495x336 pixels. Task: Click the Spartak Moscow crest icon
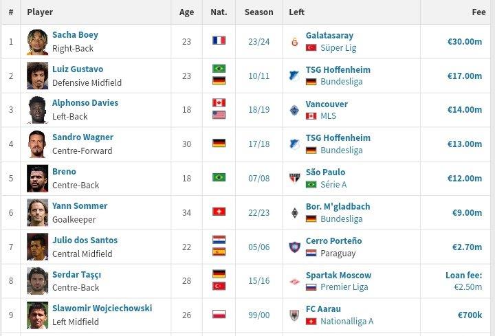point(294,281)
